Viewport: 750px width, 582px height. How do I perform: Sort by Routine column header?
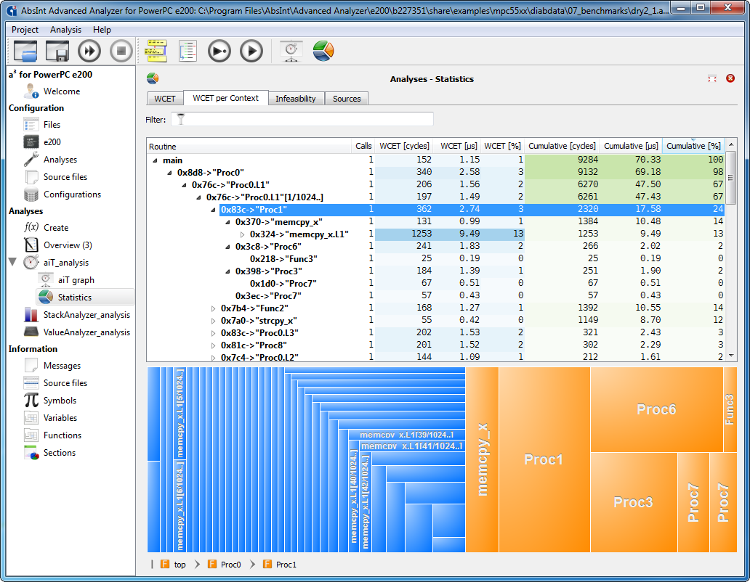tap(249, 146)
